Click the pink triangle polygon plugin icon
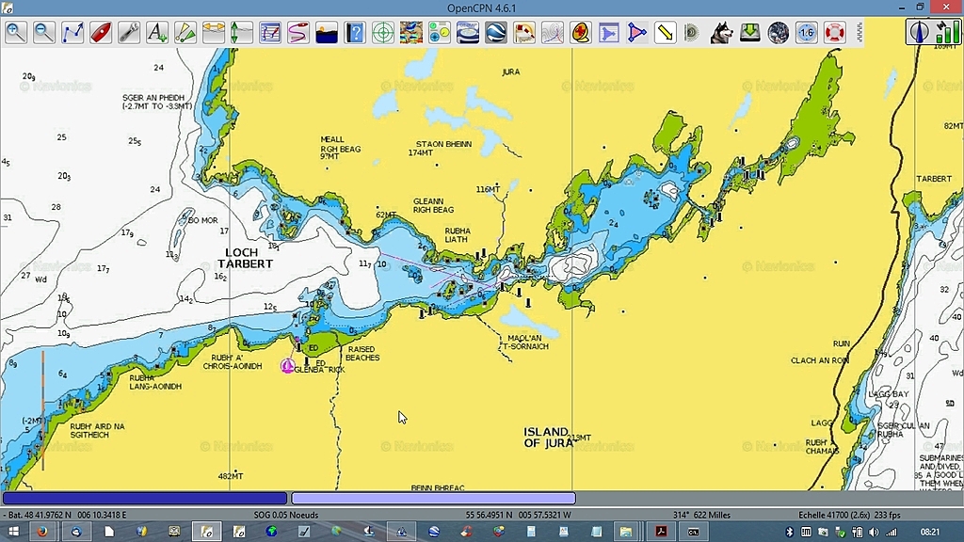Viewport: 964px width, 542px height. point(637,33)
